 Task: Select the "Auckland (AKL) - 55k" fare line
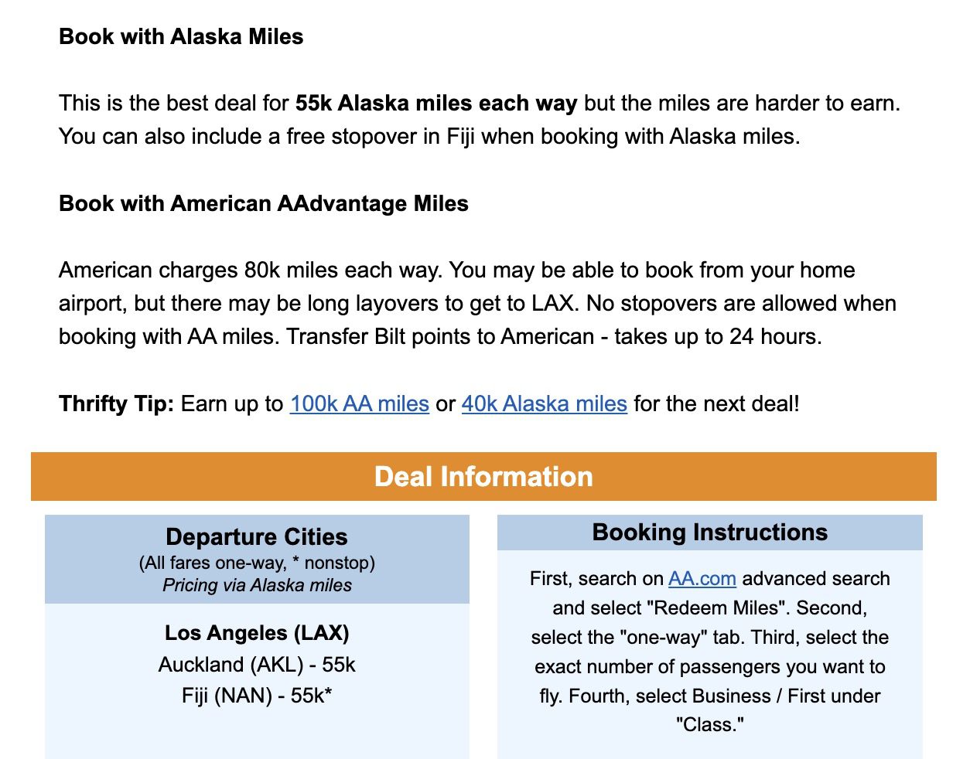(257, 665)
